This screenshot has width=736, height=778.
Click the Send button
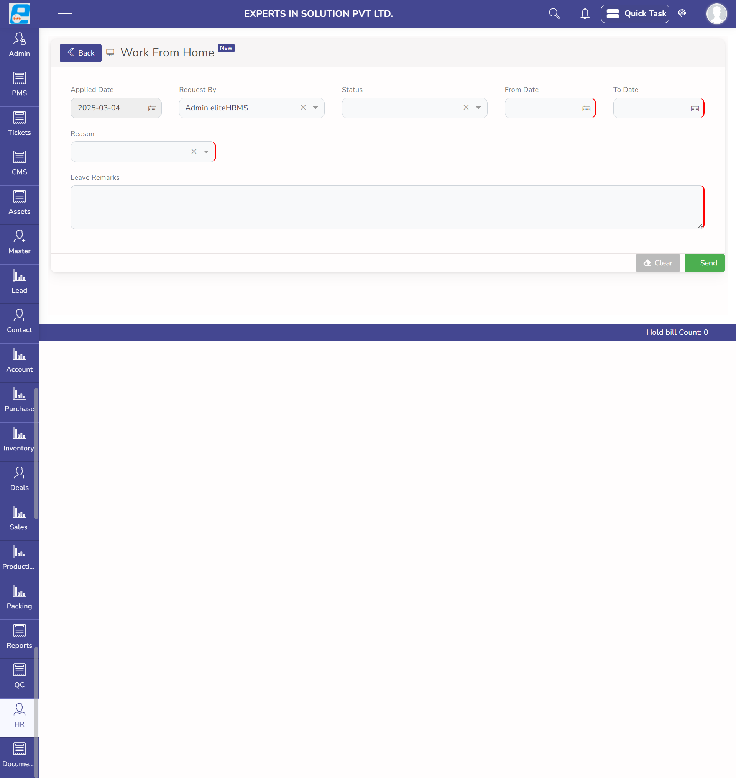tap(704, 263)
